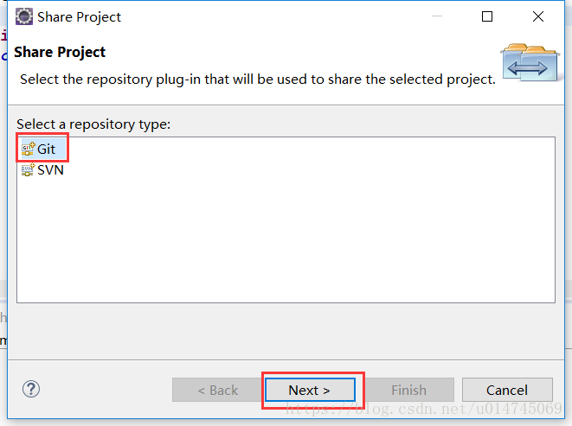This screenshot has height=426, width=572.
Task: Click the Finish button
Action: [x=409, y=390]
